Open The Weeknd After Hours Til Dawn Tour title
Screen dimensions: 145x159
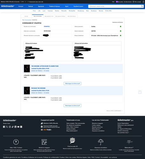(x=45, y=66)
